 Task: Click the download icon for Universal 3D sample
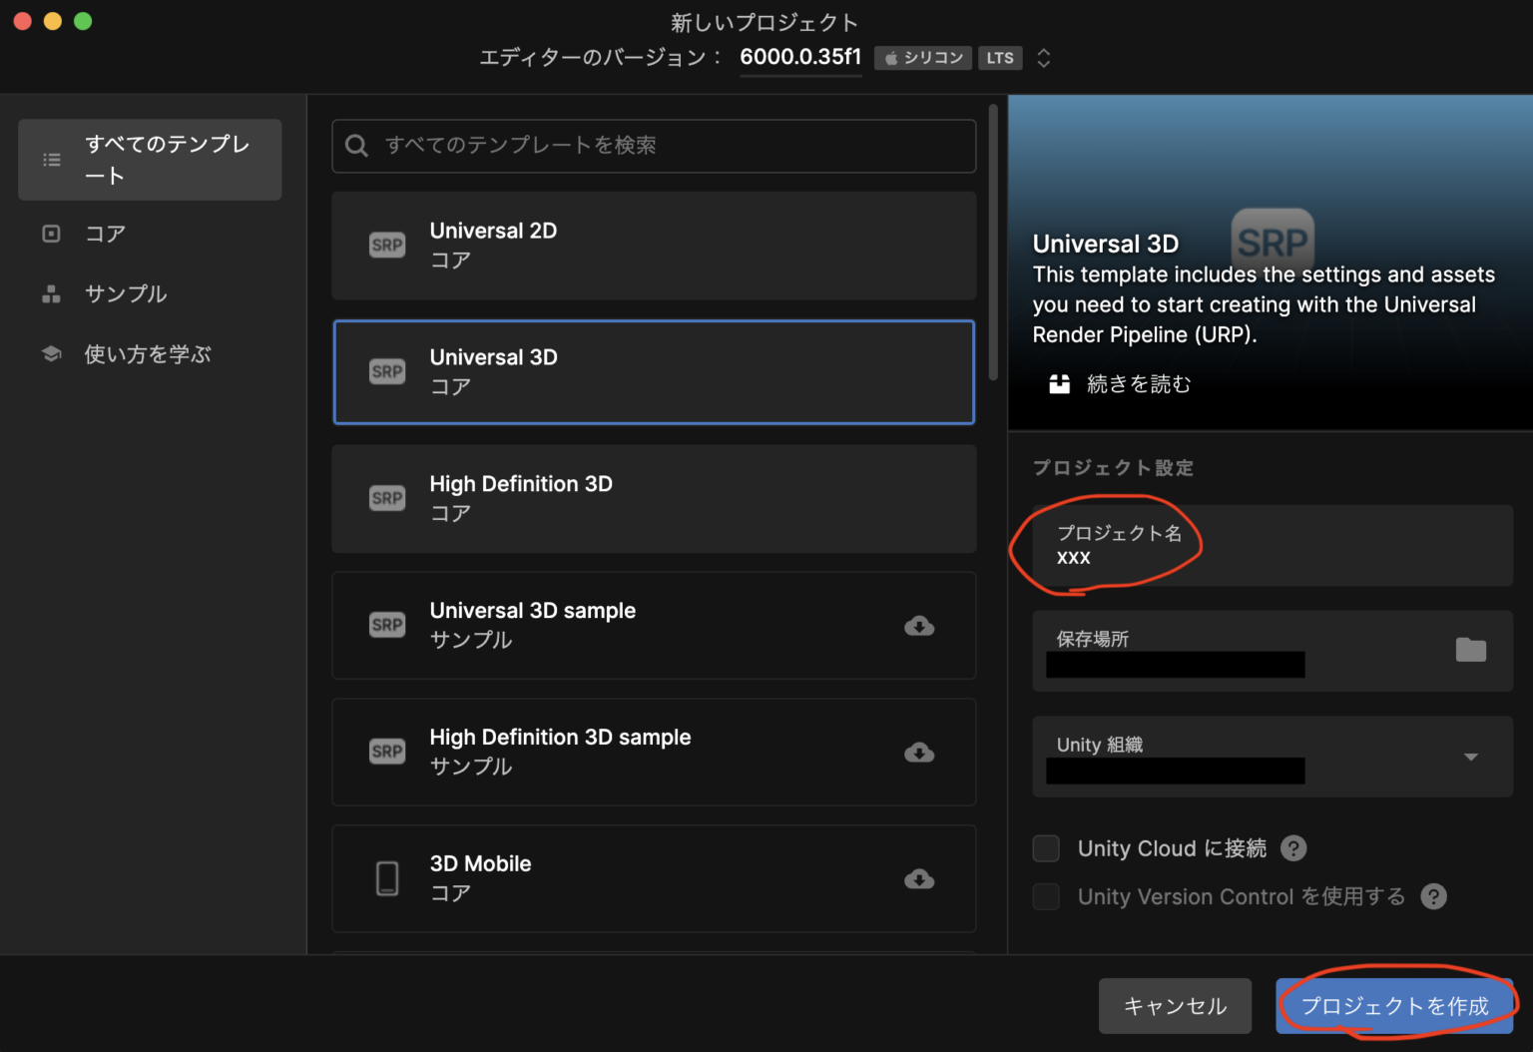coord(919,626)
